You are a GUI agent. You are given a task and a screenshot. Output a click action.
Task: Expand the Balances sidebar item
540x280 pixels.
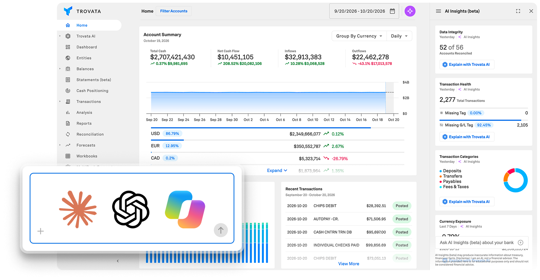[x=60, y=69]
